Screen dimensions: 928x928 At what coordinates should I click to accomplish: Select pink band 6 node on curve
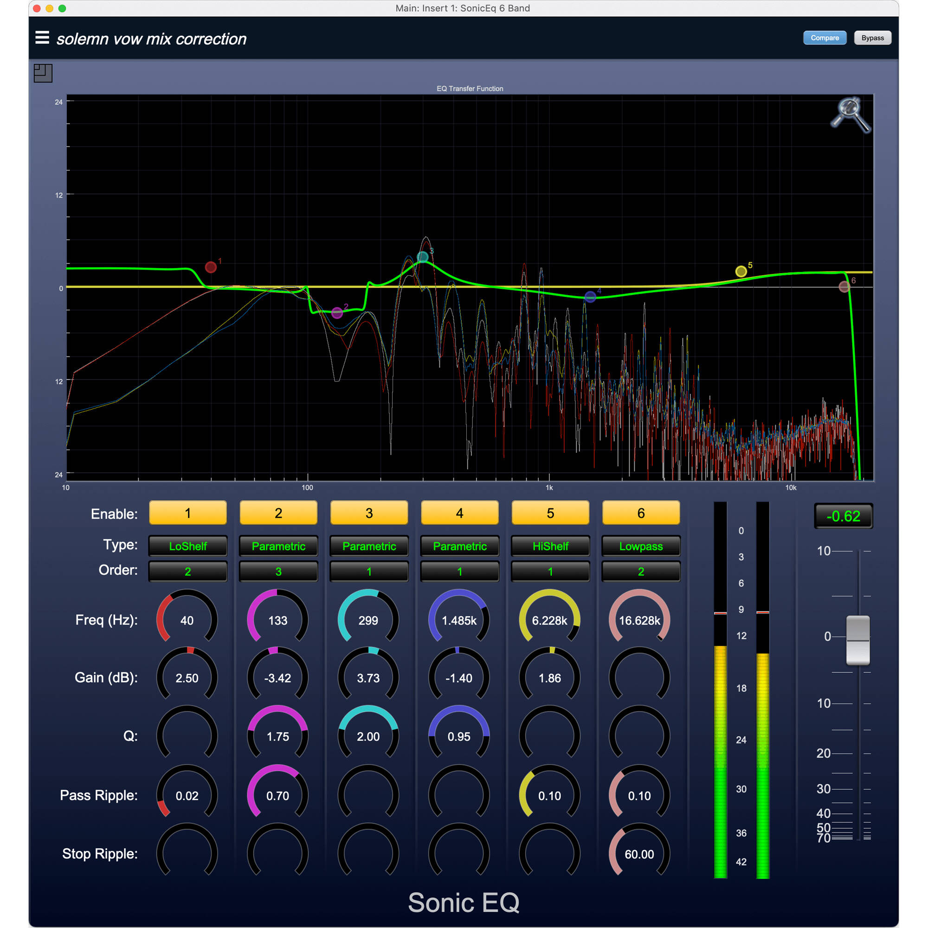(x=844, y=287)
